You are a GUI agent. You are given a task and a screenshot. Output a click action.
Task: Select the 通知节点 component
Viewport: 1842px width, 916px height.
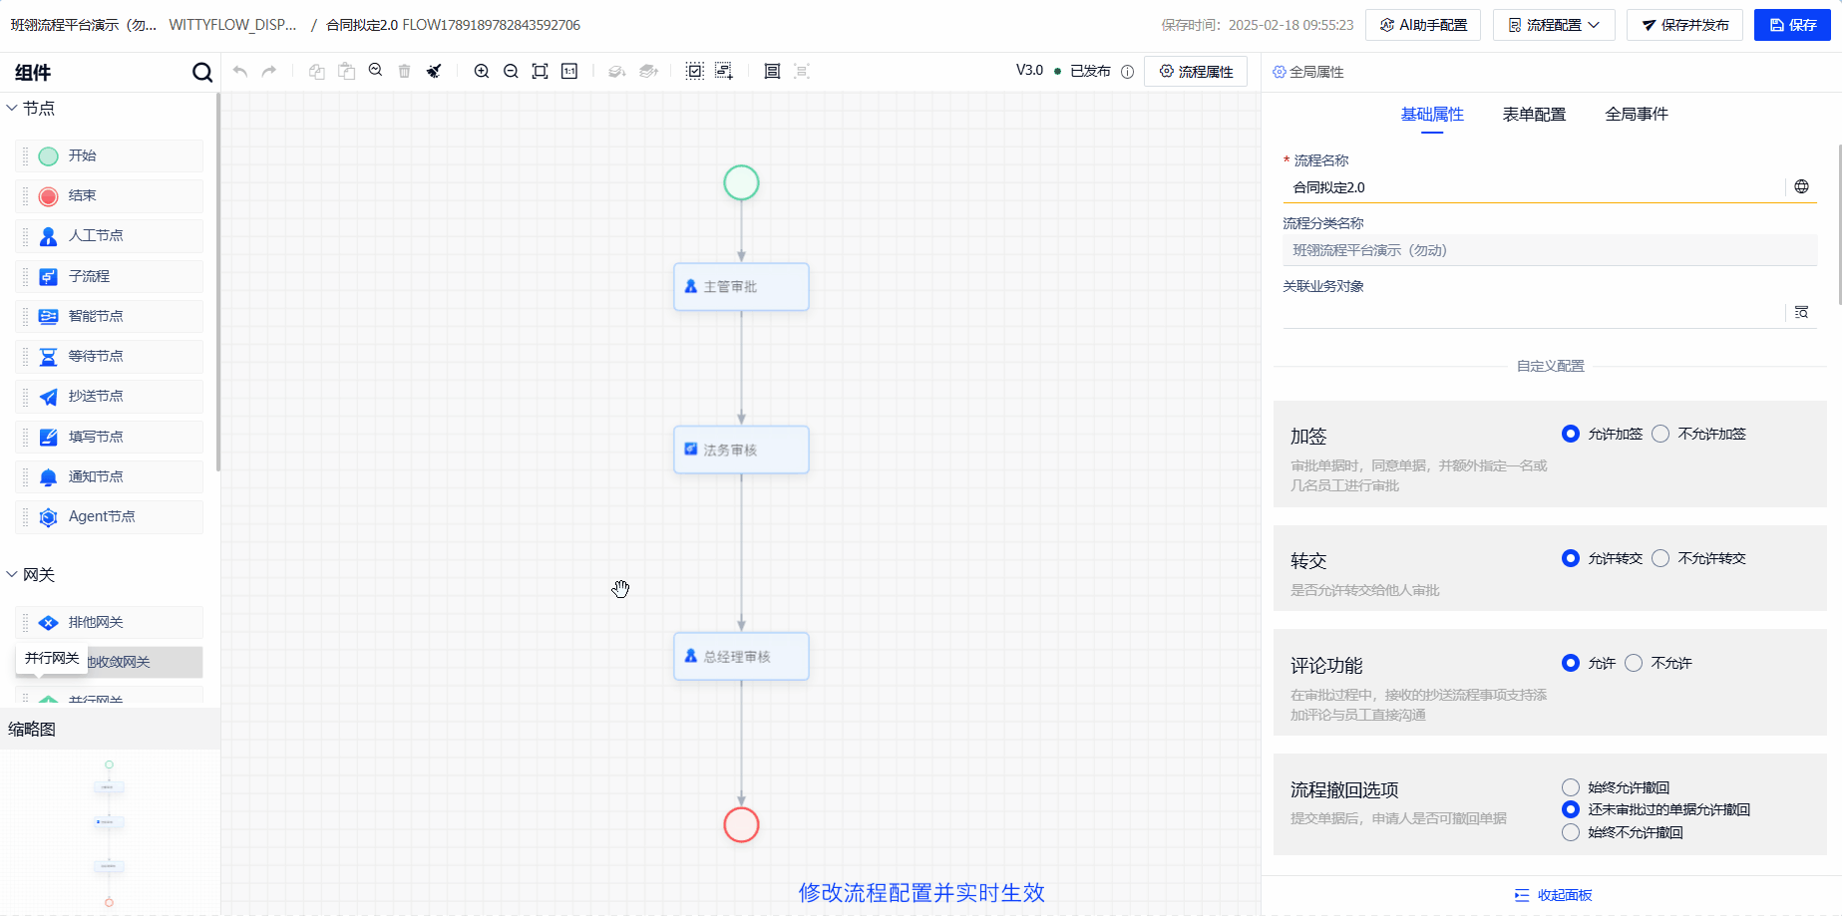(x=110, y=476)
